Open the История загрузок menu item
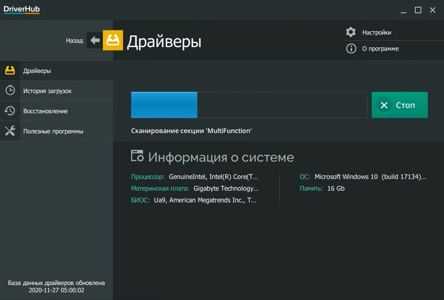This screenshot has height=300, width=444. (x=47, y=91)
